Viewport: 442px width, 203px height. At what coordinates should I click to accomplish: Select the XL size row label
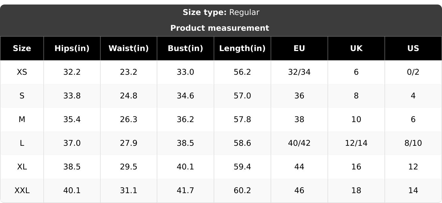(22, 167)
